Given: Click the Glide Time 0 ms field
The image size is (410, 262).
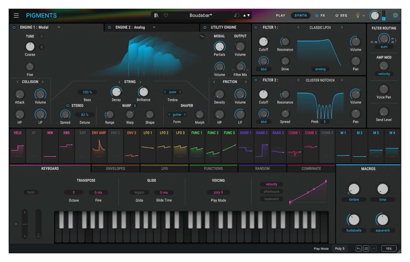Looking at the screenshot, I should (164, 192).
